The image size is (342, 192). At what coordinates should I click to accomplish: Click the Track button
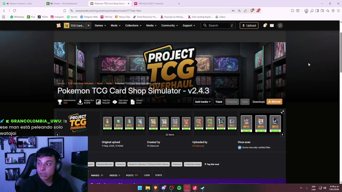tap(219, 102)
